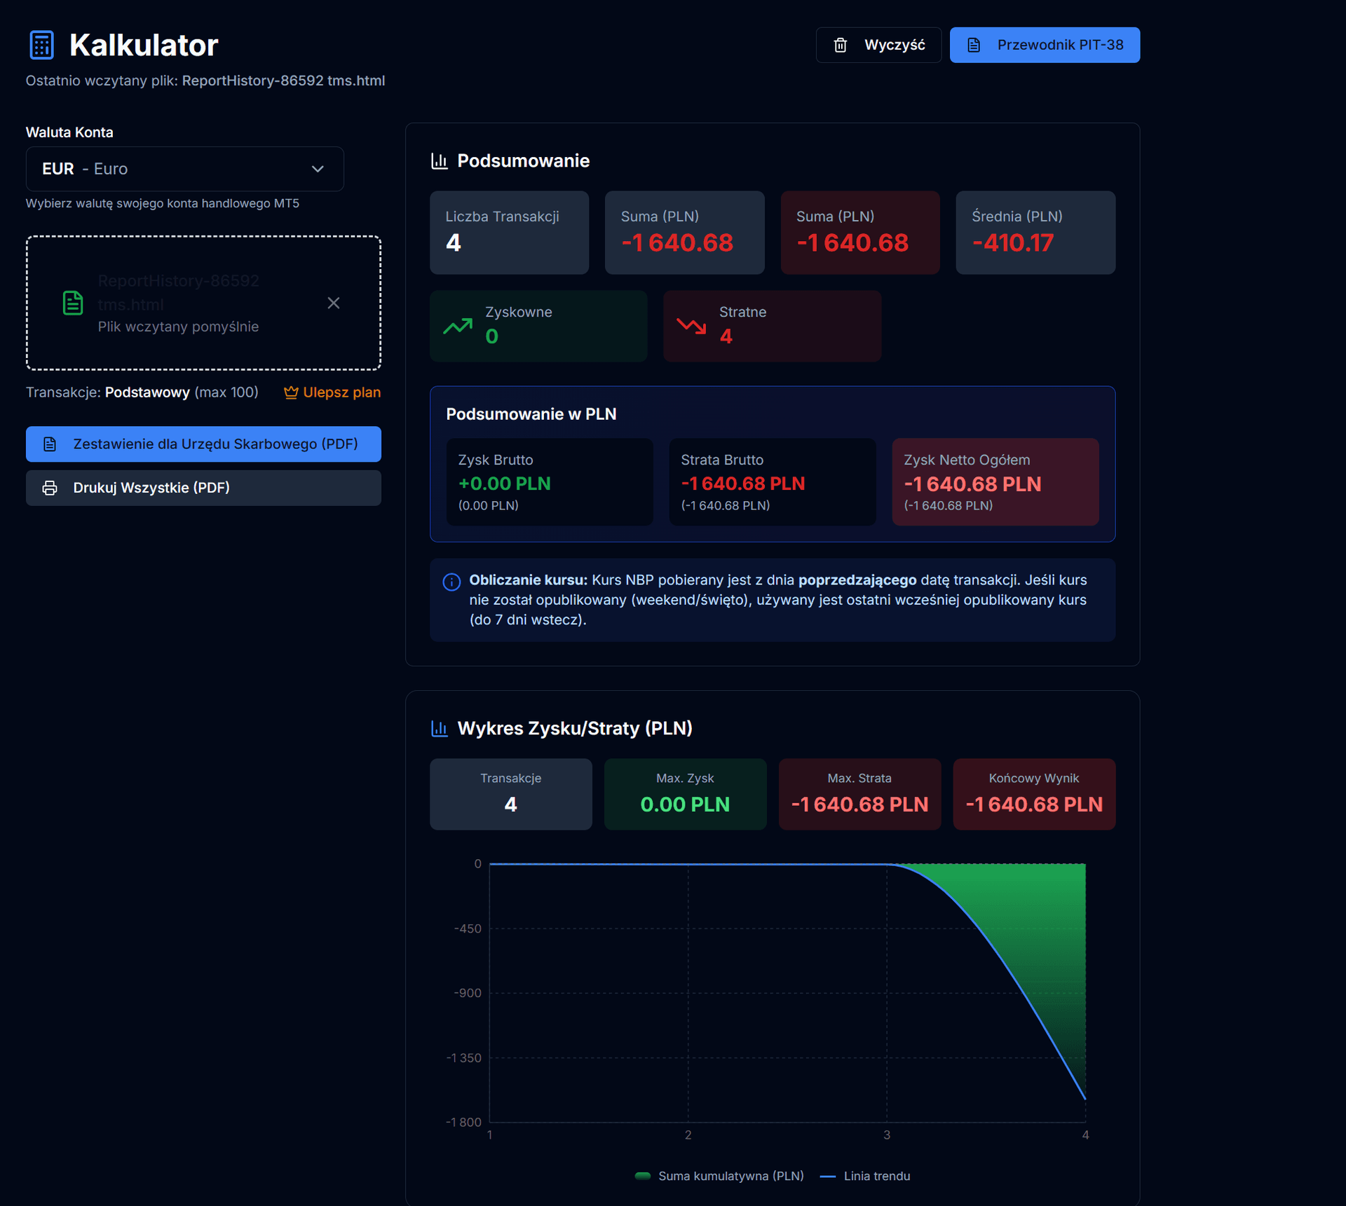Click the printer icon in Drukuj Wszystkie

pos(50,488)
